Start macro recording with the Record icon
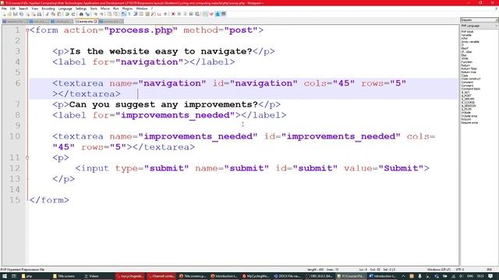The height and width of the screenshot is (280, 499). tap(173, 14)
